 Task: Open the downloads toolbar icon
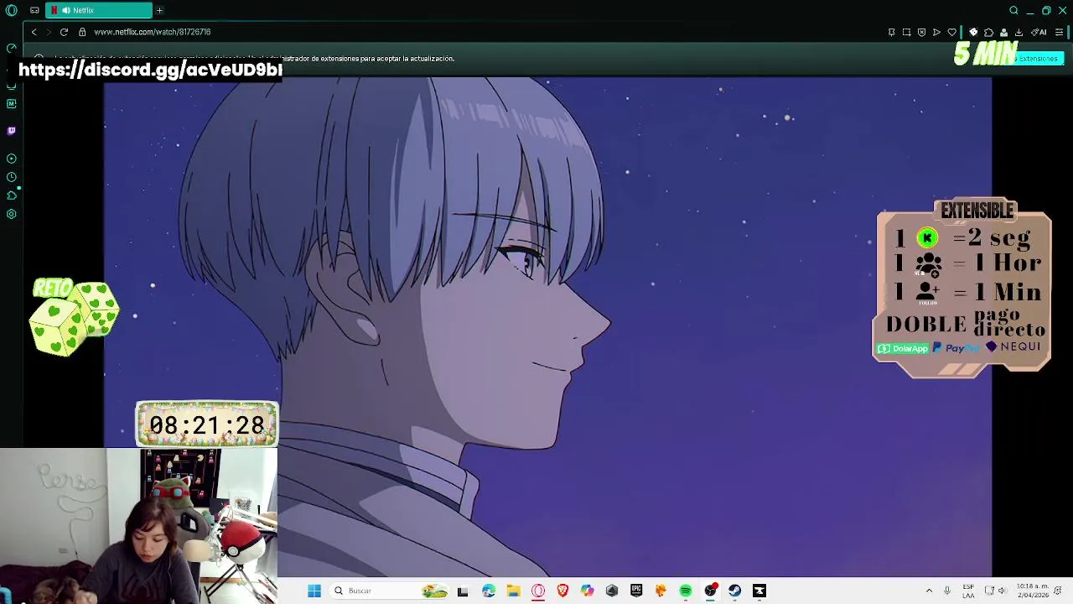click(x=1019, y=32)
